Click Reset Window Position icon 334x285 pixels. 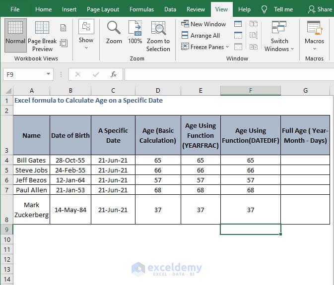click(x=254, y=47)
